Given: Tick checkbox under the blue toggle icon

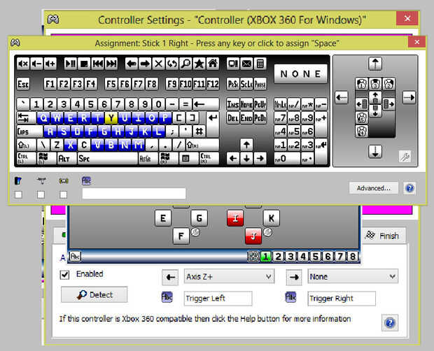Looking at the screenshot, I should (18, 194).
